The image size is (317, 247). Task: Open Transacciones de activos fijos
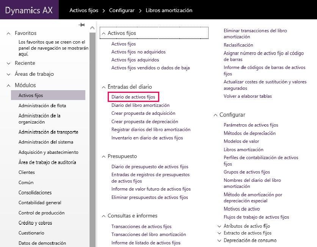(x=141, y=227)
